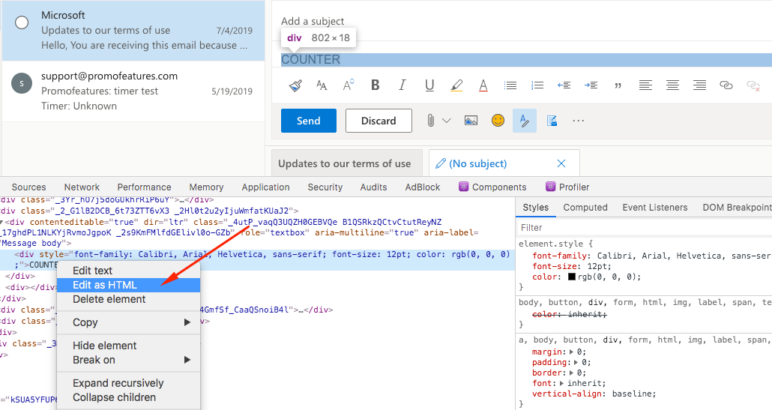Choose Hide element option
Image resolution: width=772 pixels, height=410 pixels.
[128, 346]
